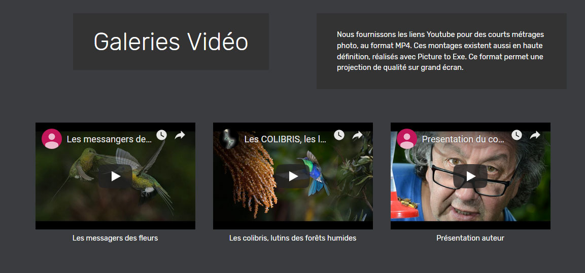Click Share arrow on Presentation video
585x273 pixels.
point(535,135)
